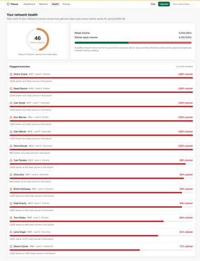The width and height of the screenshot is (200, 261).
Task: Click '600 starter vs 0 retail volume' text
Action: pyautogui.click(x=30, y=153)
